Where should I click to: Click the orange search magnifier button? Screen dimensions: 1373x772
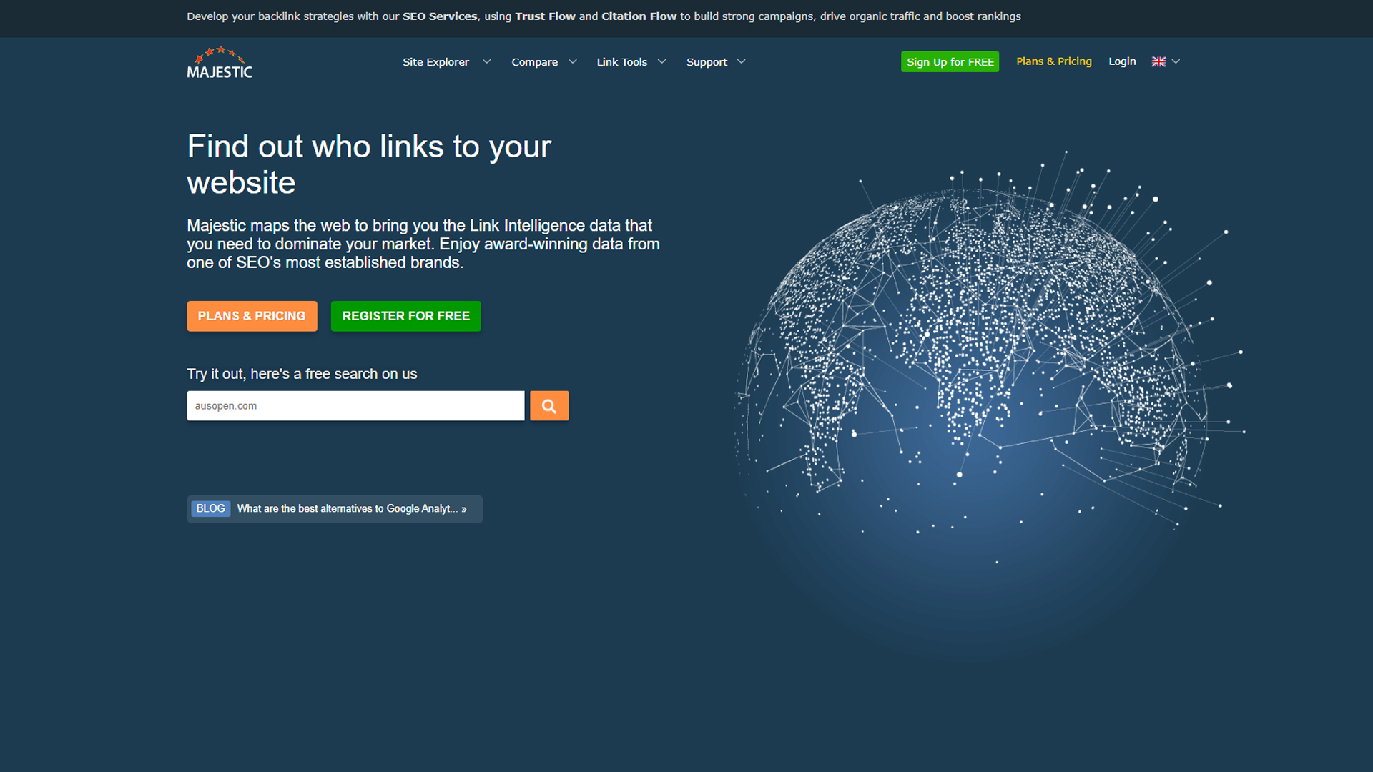click(548, 406)
